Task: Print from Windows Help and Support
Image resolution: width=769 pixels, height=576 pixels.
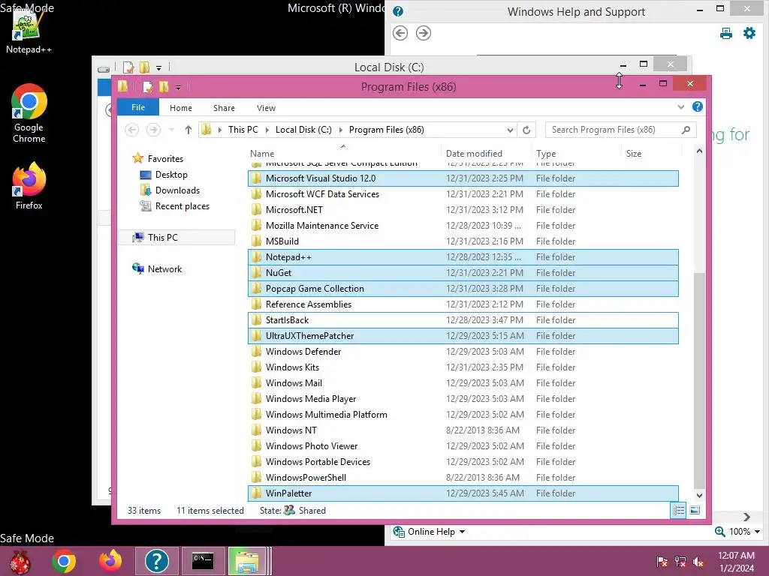Action: click(726, 33)
